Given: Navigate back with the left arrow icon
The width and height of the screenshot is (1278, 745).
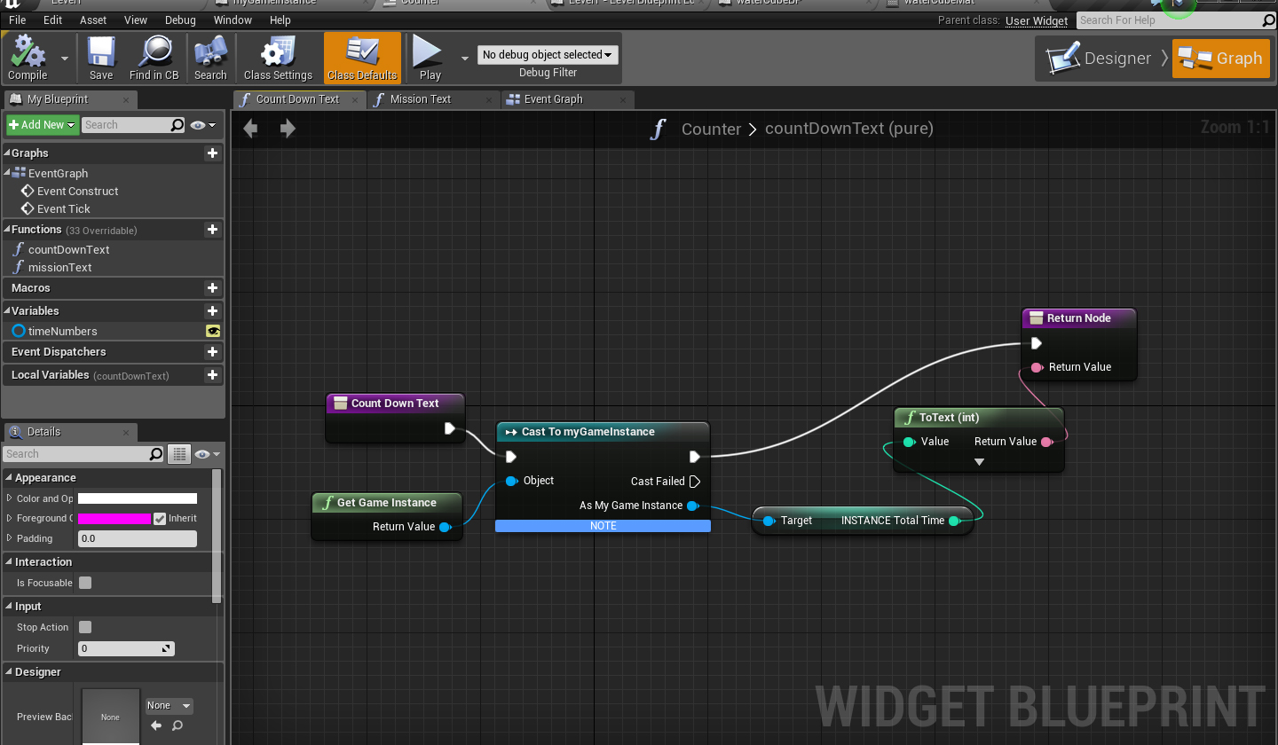Looking at the screenshot, I should point(250,129).
